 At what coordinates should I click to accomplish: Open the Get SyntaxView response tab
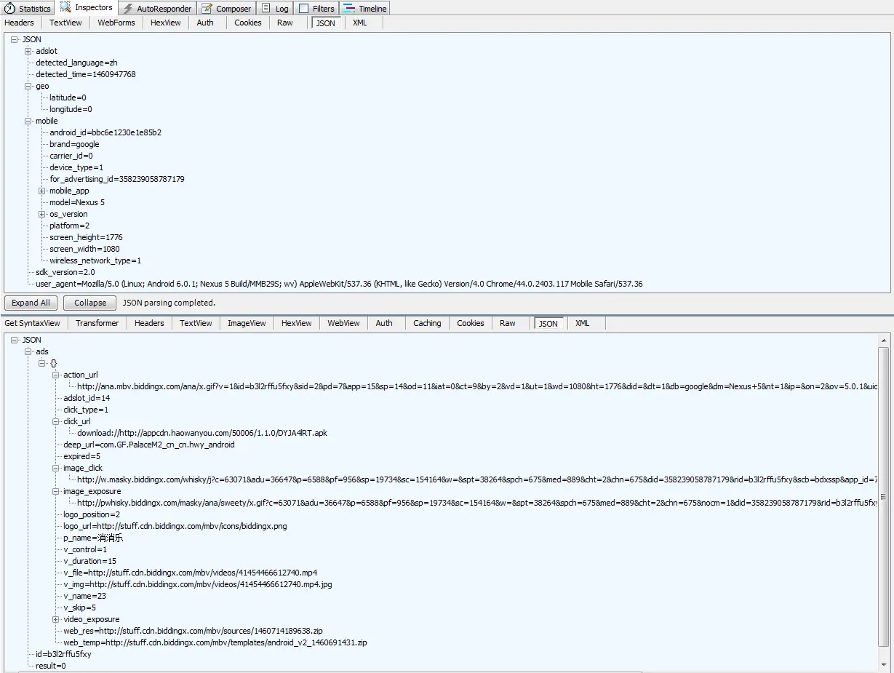33,323
